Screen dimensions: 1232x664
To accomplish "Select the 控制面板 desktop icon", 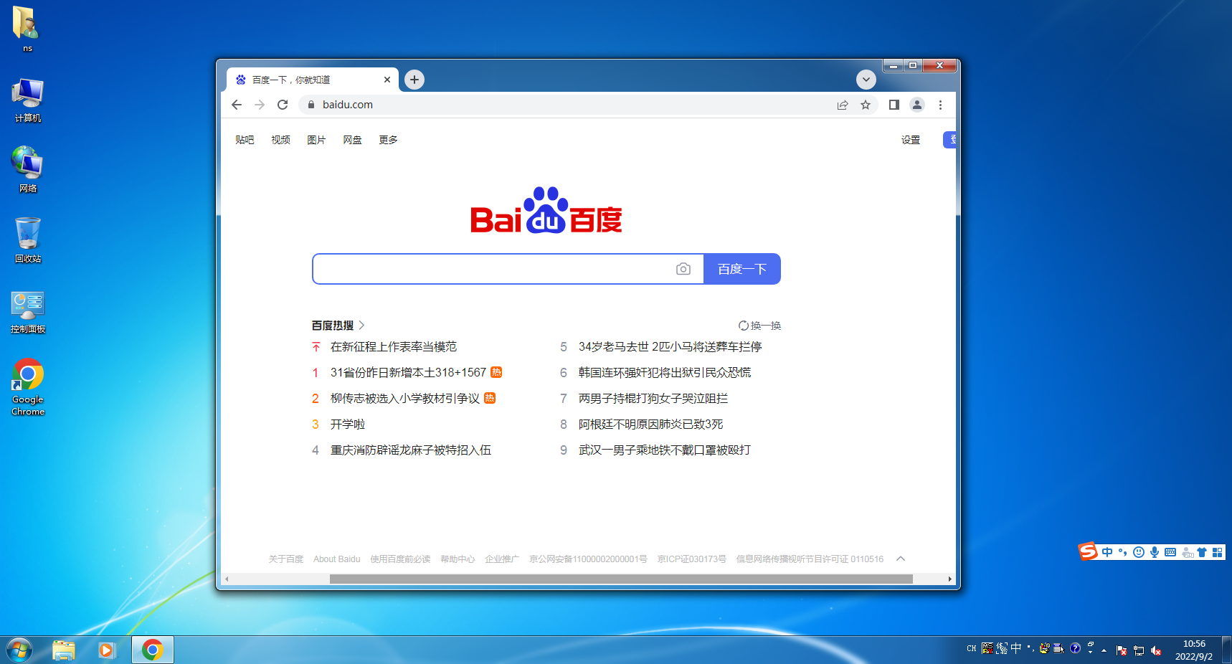I will [28, 311].
